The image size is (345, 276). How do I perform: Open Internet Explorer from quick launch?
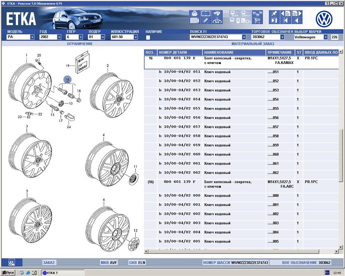[x=28, y=273]
